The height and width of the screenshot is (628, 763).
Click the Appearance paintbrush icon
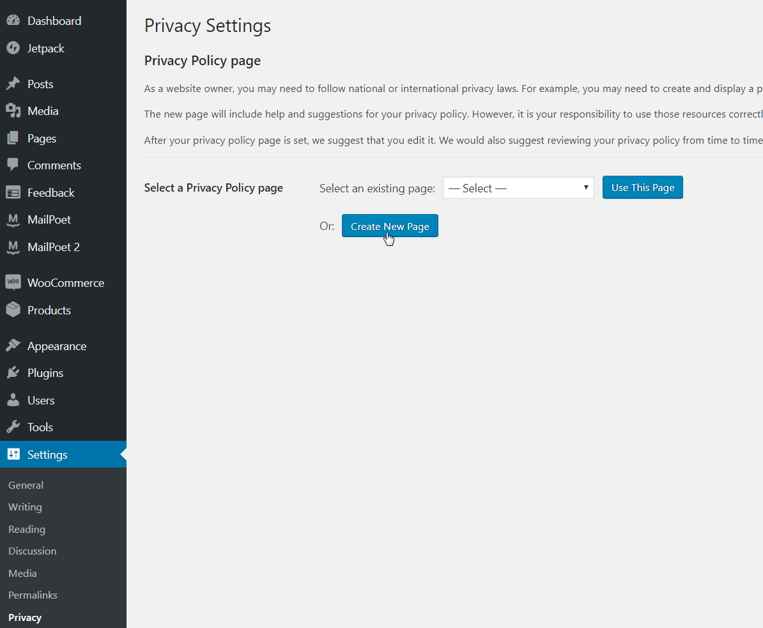point(13,346)
